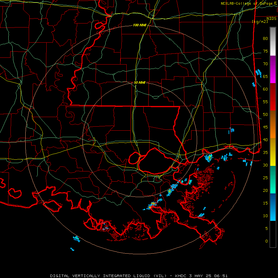Click the 35 value on the color scale
This screenshot has height=278, width=278.
click(x=265, y=153)
